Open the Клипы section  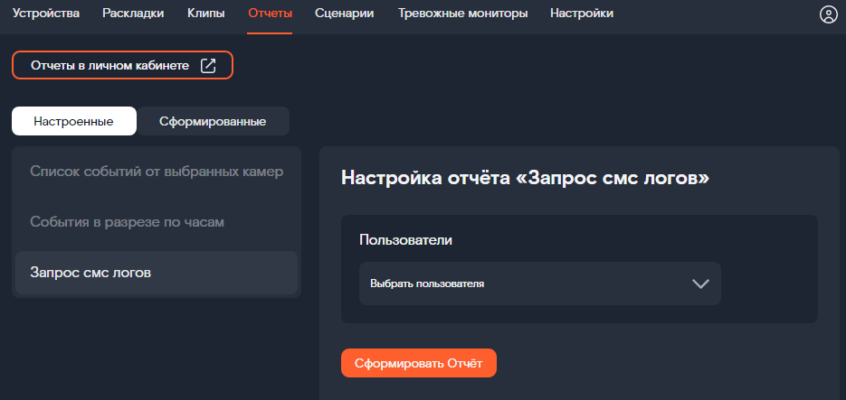[x=205, y=14]
